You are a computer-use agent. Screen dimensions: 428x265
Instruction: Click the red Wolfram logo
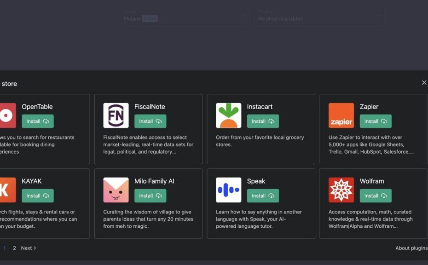341,190
